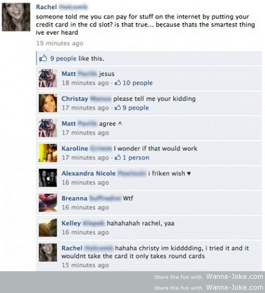The width and height of the screenshot is (265, 293).
Task: Click like icon on Christay's comment
Action: pos(118,107)
